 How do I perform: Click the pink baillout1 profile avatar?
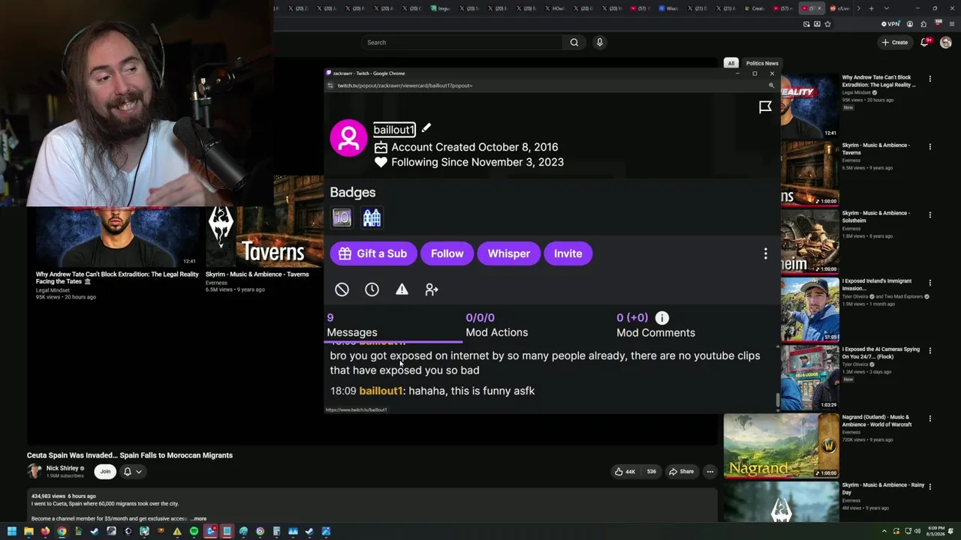348,138
